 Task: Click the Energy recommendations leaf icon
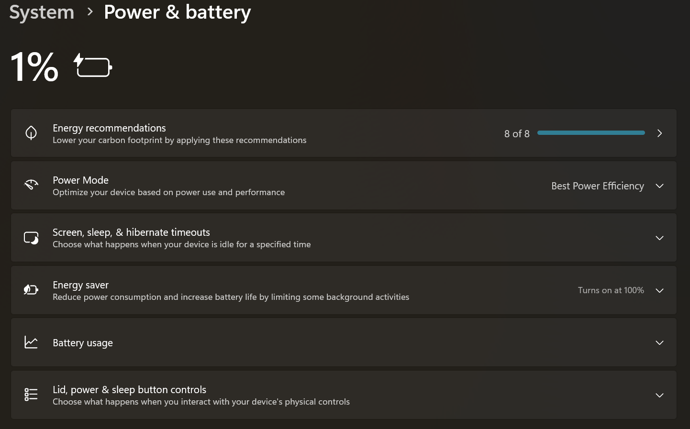tap(31, 133)
